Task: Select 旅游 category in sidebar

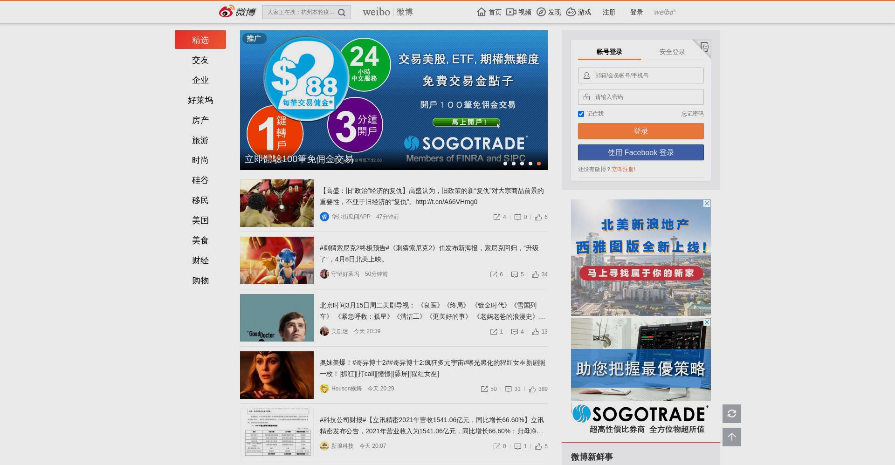Action: (x=200, y=140)
